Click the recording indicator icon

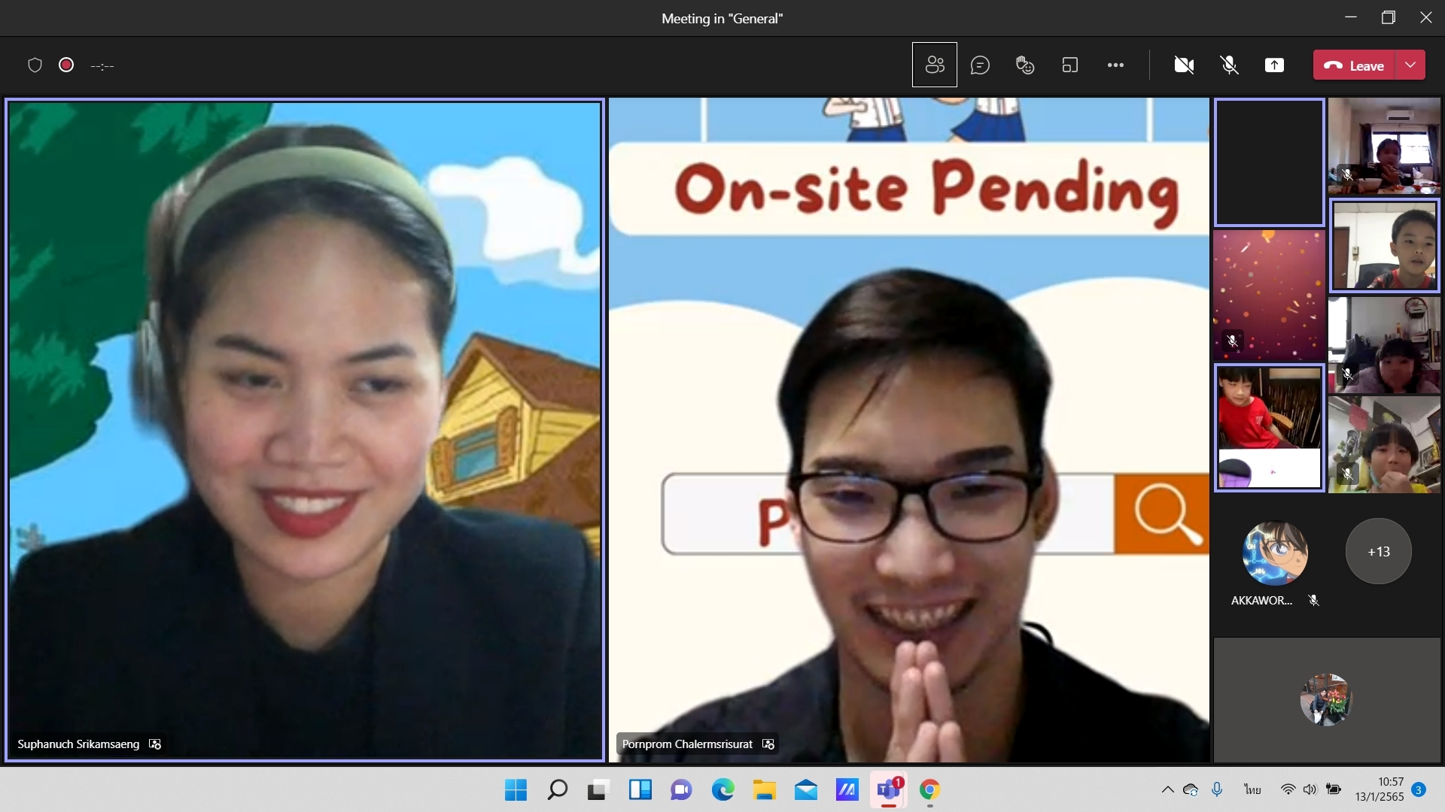point(66,65)
